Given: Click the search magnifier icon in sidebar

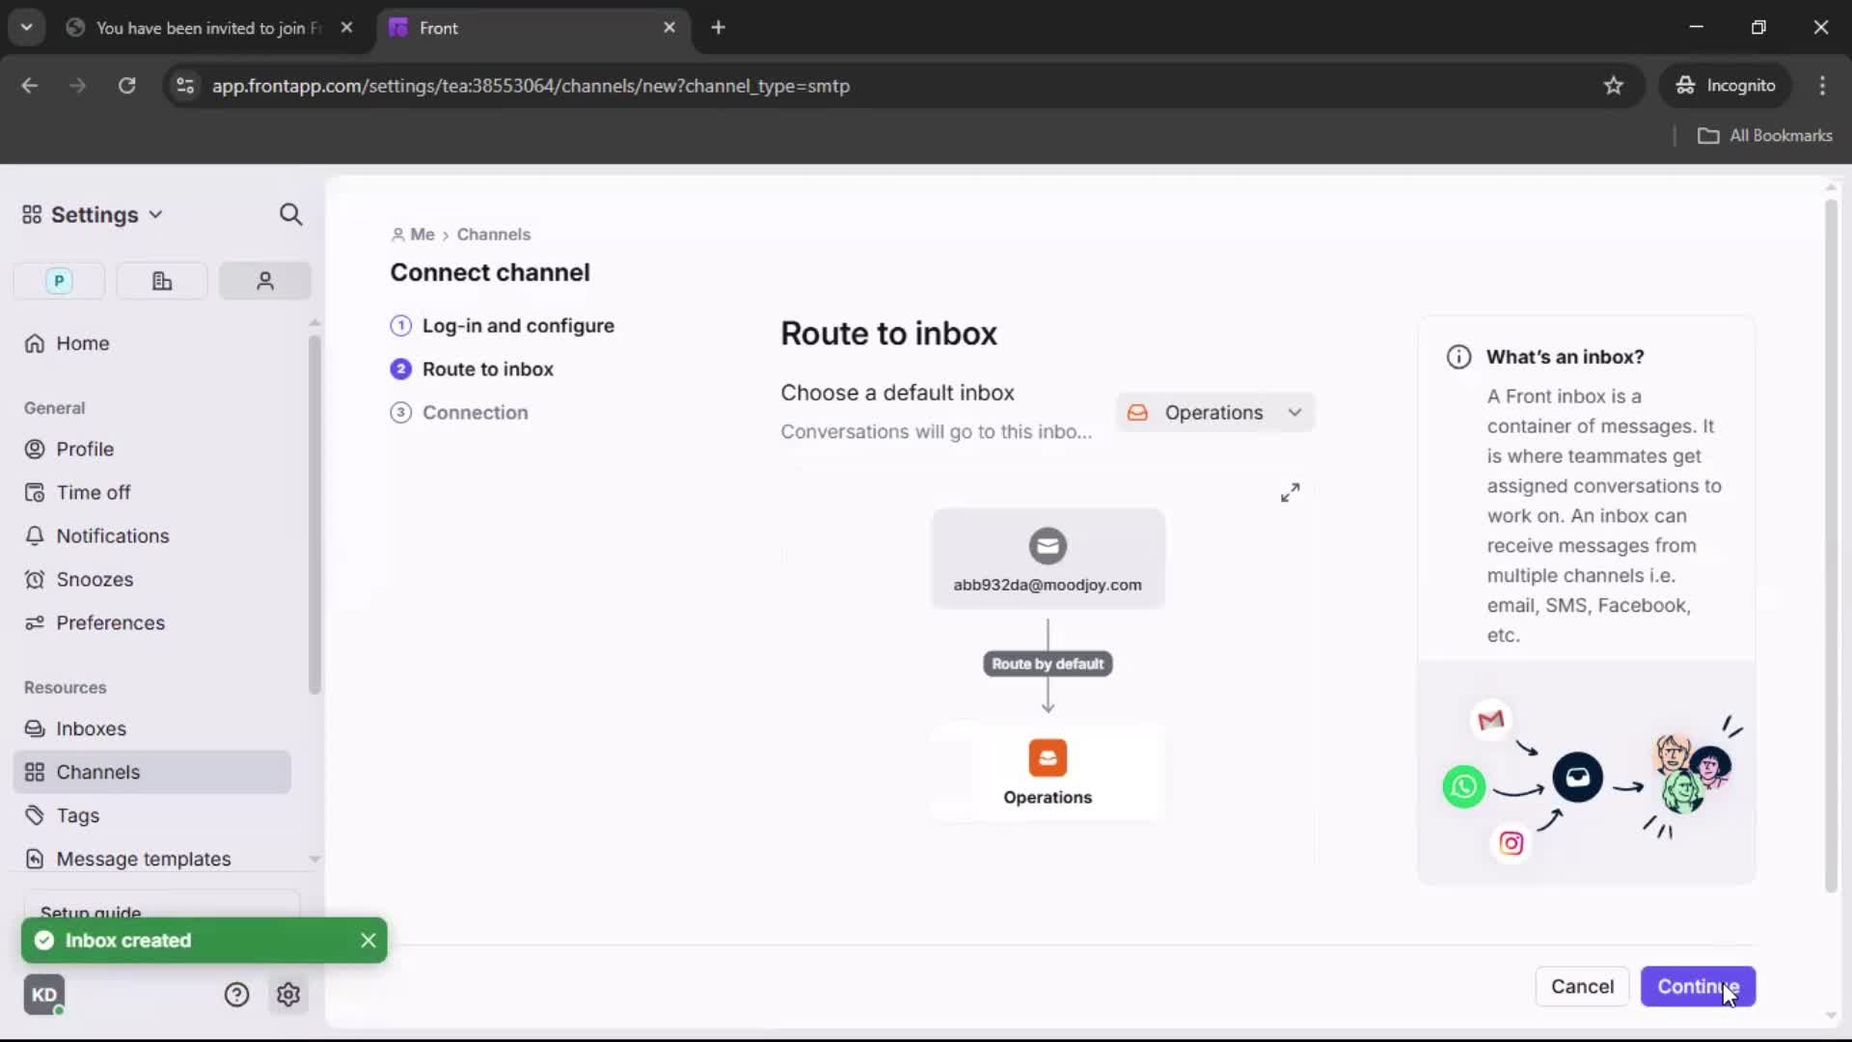Looking at the screenshot, I should point(290,214).
